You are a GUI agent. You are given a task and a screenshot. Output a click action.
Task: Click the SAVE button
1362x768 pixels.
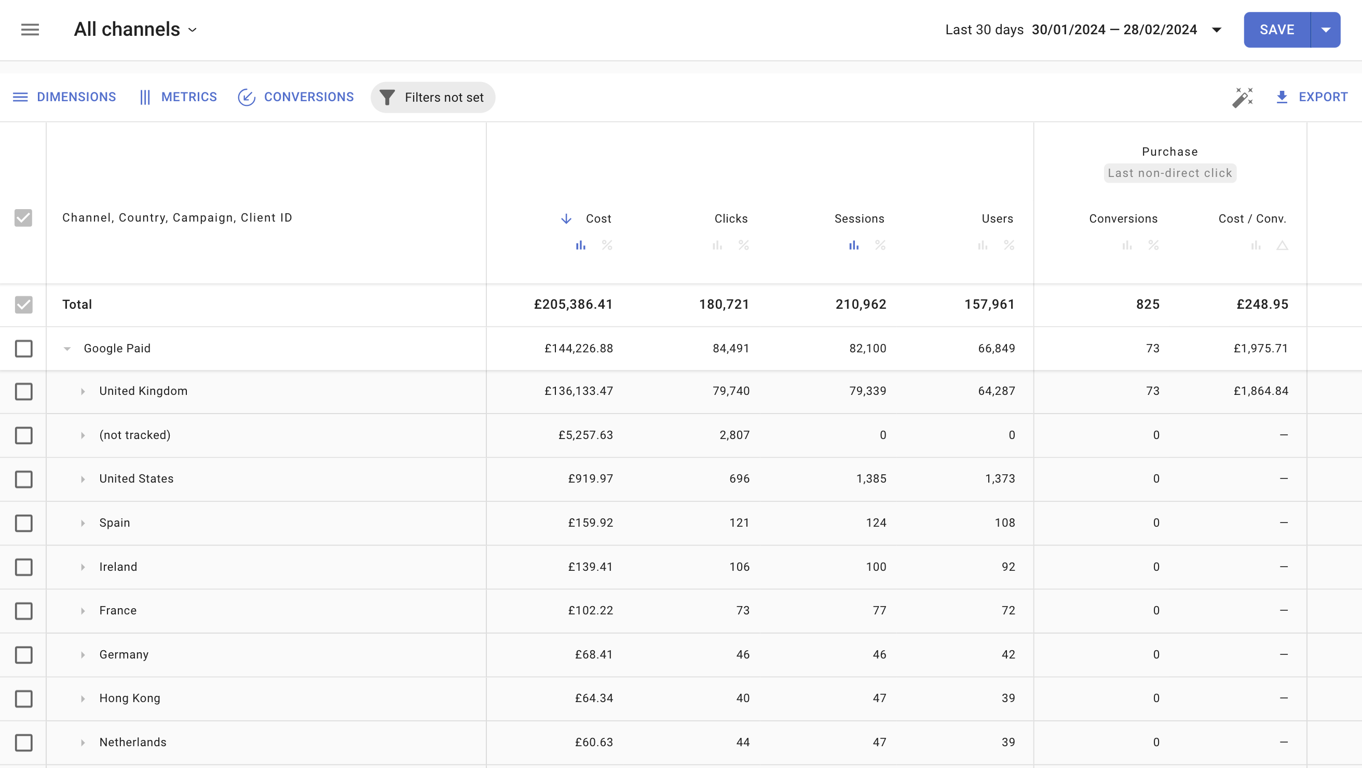click(x=1276, y=30)
